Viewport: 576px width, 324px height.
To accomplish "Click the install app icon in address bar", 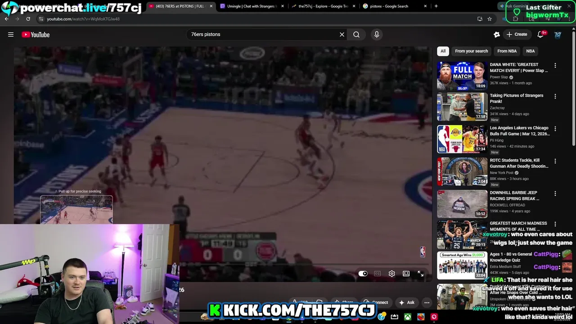I will (480, 19).
